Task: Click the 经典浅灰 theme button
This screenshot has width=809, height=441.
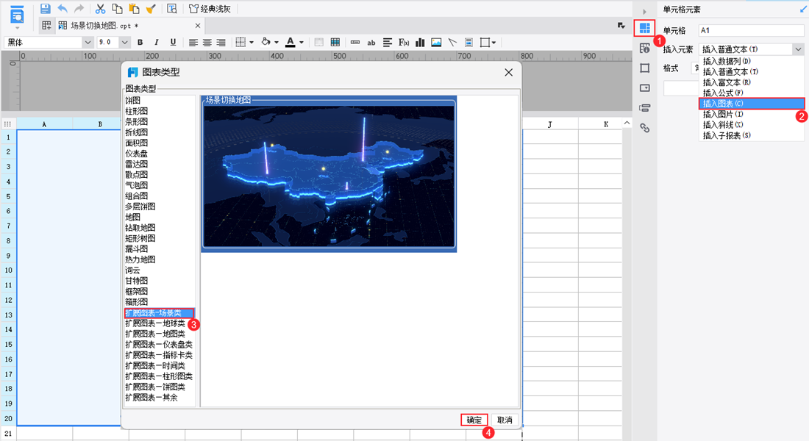Action: [210, 9]
